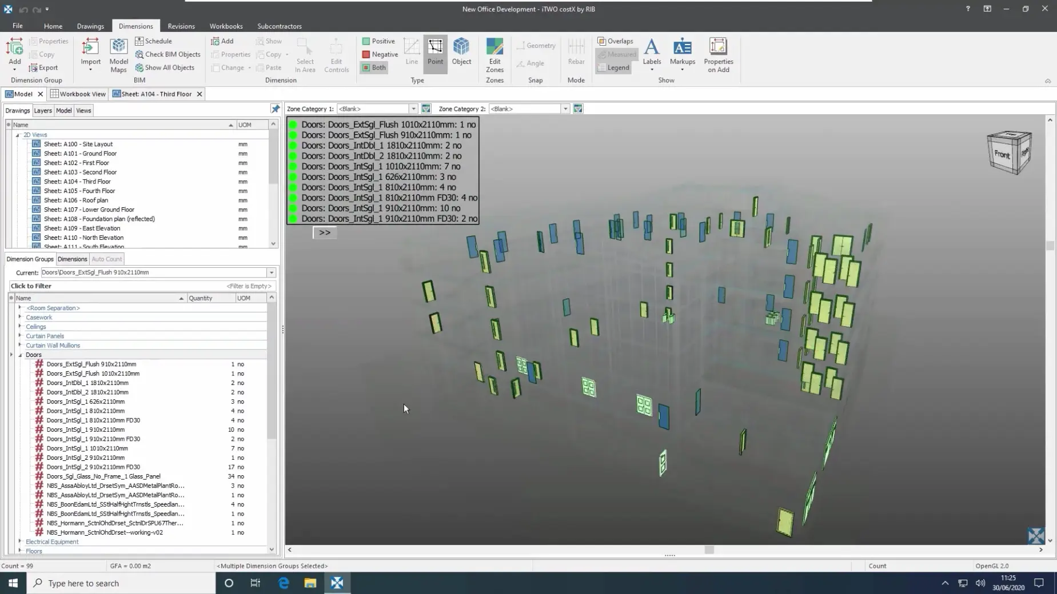Click the Front face of the view cube

[1002, 154]
